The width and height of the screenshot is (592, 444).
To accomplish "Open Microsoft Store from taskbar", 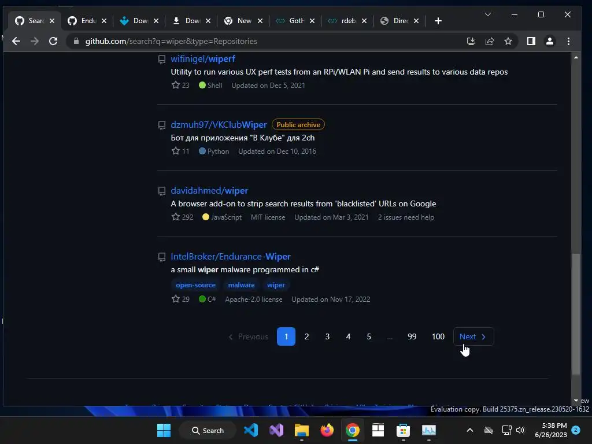I will (x=403, y=430).
